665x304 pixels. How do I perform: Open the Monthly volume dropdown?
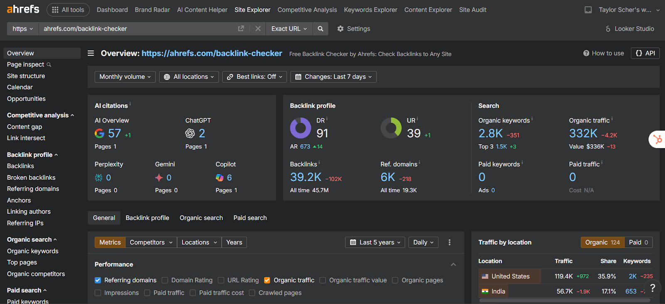pyautogui.click(x=125, y=77)
